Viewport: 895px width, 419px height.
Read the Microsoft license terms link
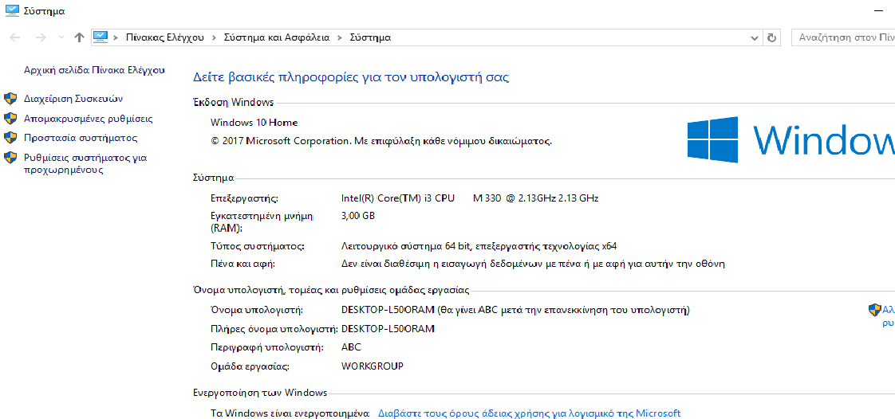(x=529, y=413)
